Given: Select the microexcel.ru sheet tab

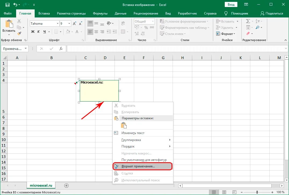Looking at the screenshot, I should [41, 185].
